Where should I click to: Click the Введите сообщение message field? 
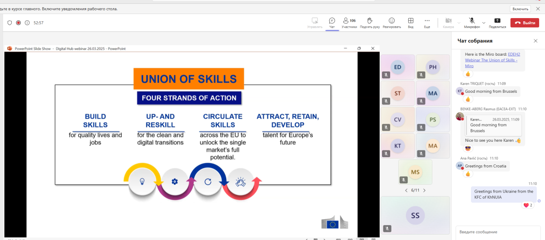pos(495,232)
